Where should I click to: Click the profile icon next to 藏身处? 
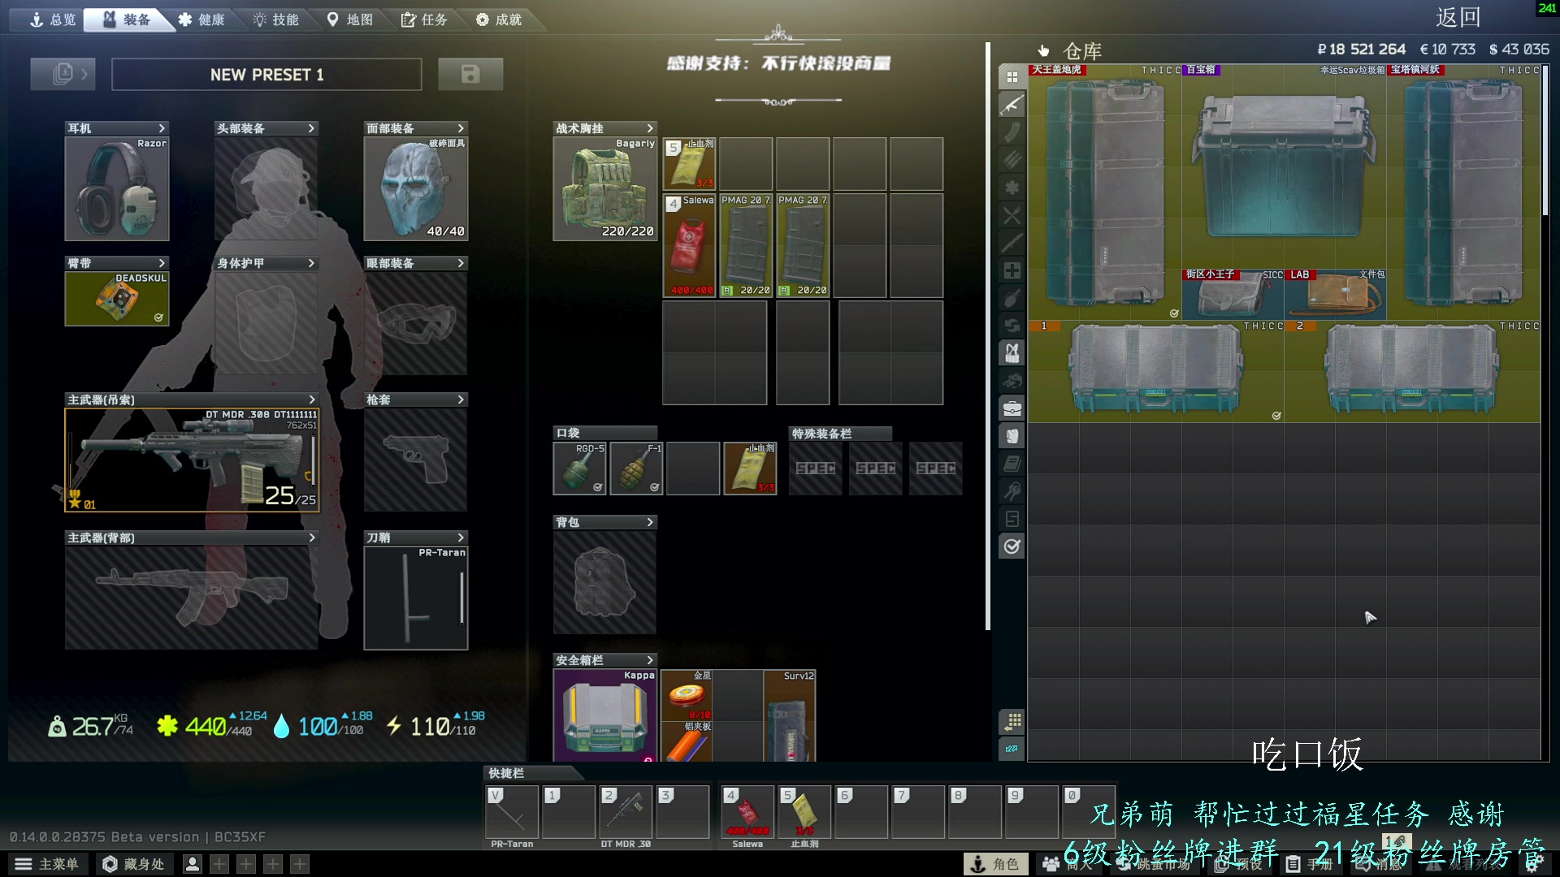click(193, 864)
